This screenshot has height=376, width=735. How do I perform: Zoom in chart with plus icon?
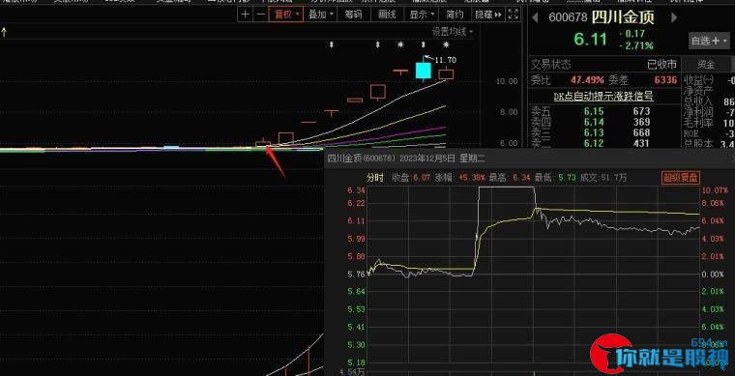click(x=246, y=14)
